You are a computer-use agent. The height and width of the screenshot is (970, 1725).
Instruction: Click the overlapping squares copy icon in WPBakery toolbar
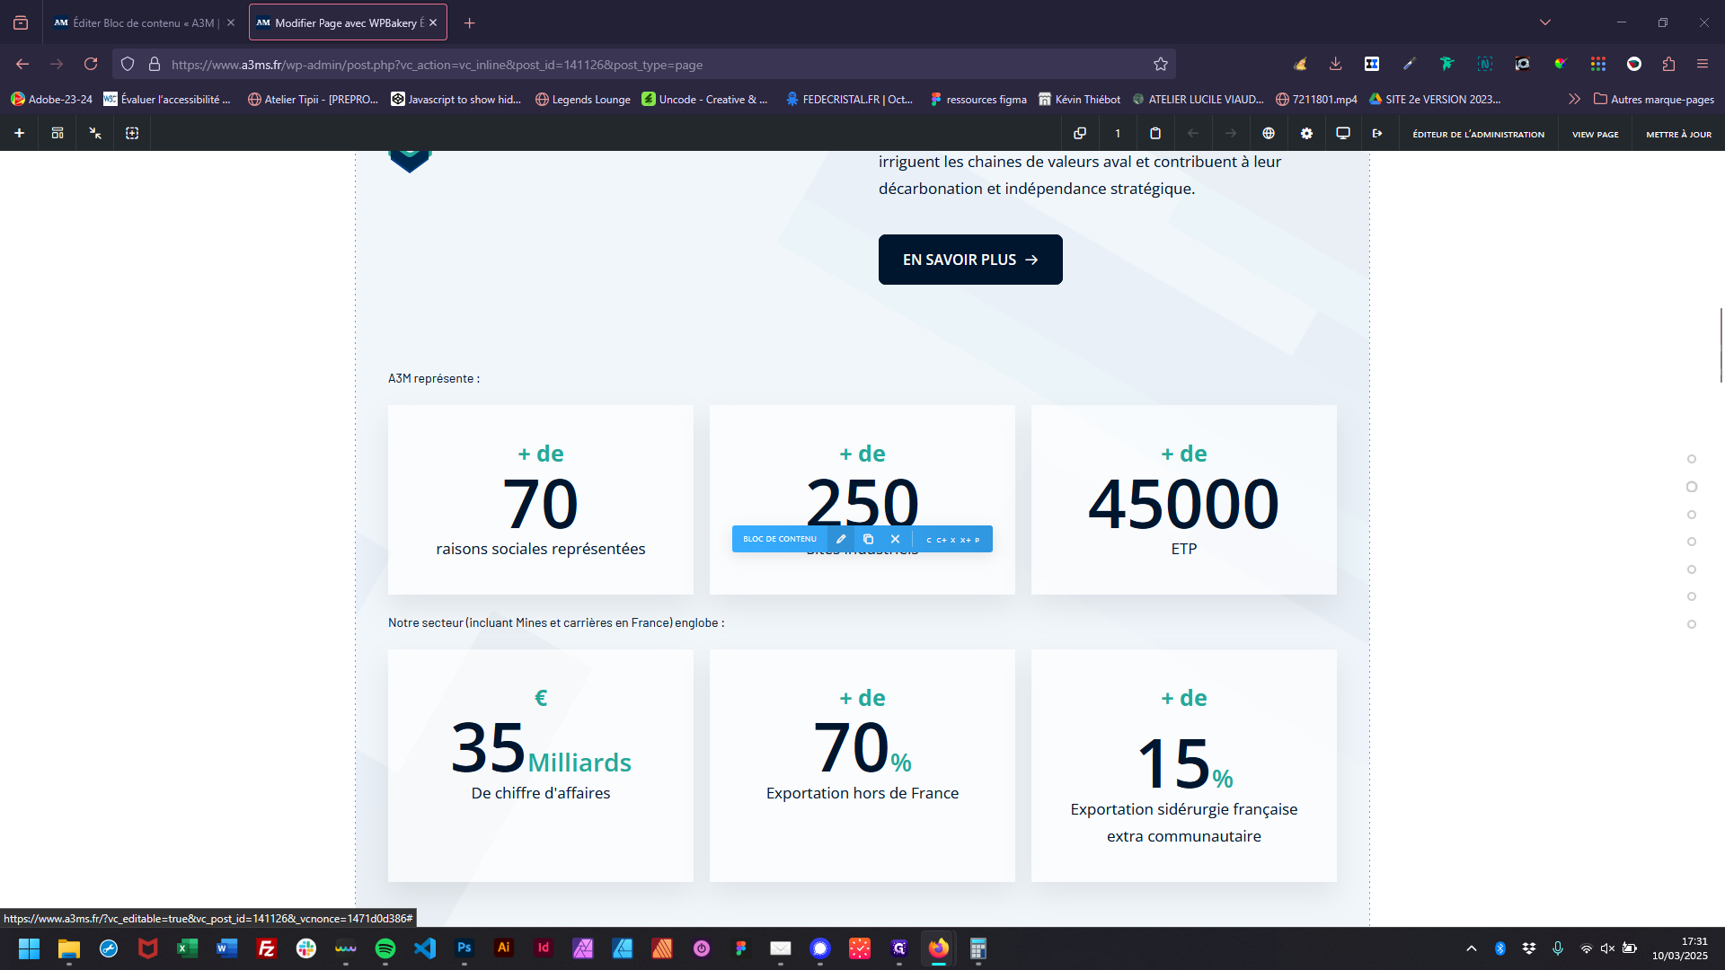click(1080, 133)
